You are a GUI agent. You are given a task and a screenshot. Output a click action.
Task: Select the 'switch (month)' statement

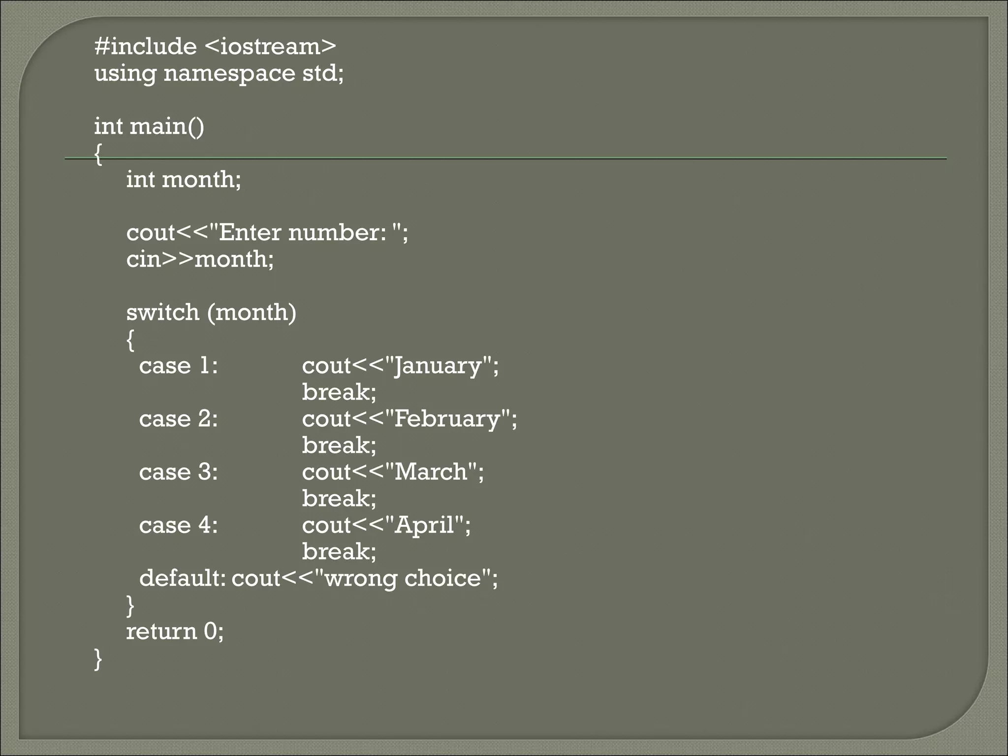point(211,313)
